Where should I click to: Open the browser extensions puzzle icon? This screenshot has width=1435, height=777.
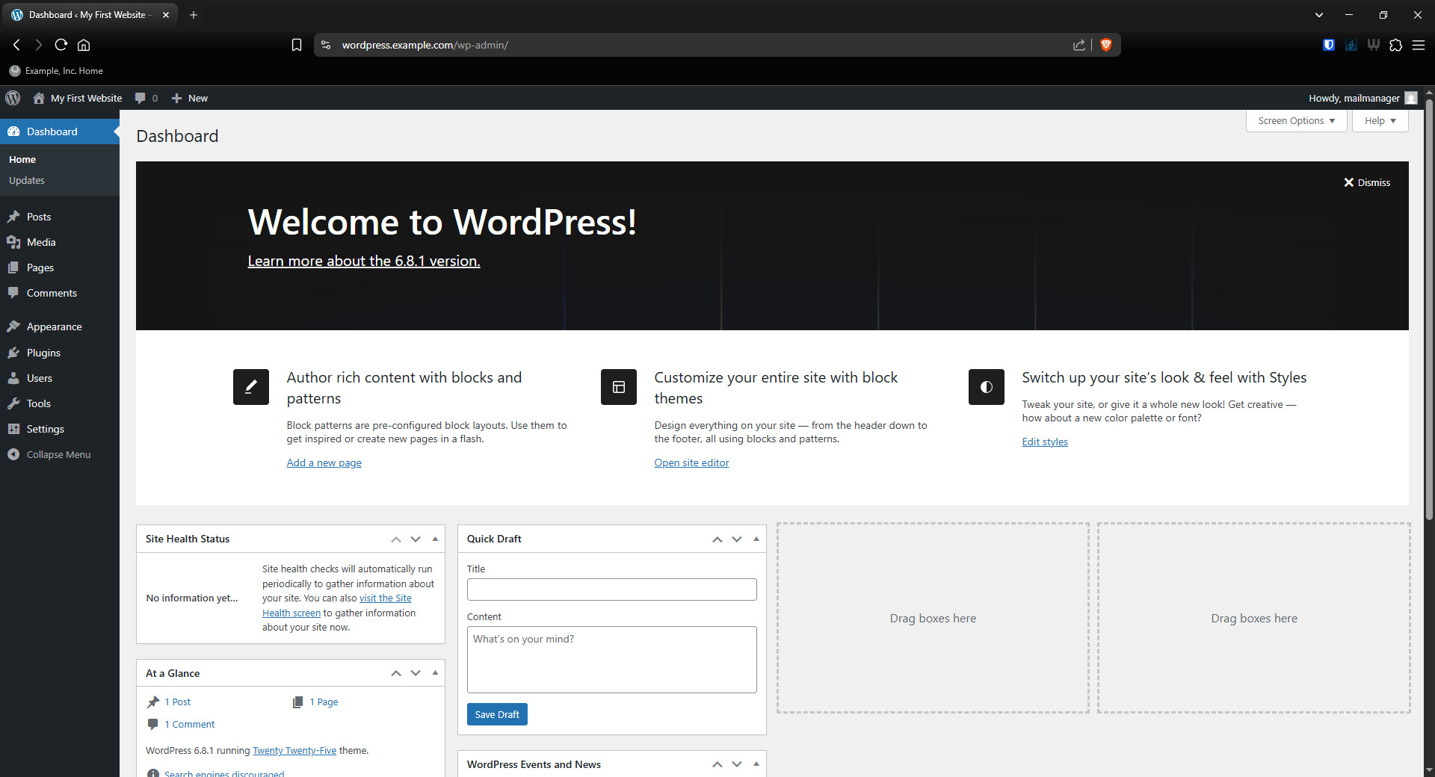(x=1395, y=45)
